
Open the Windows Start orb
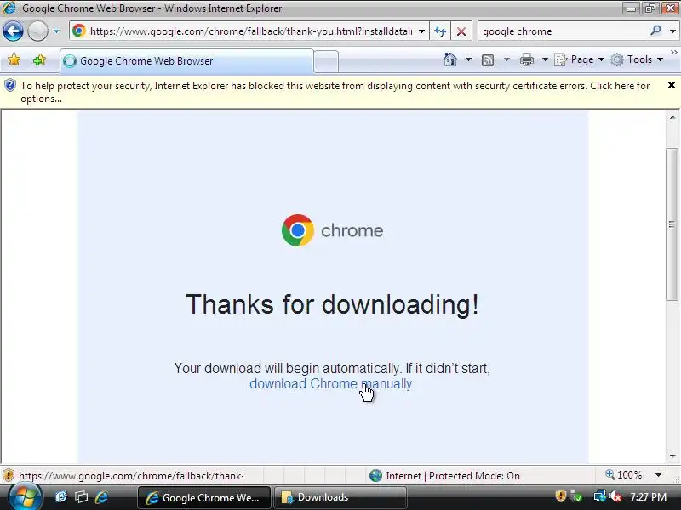(26, 497)
